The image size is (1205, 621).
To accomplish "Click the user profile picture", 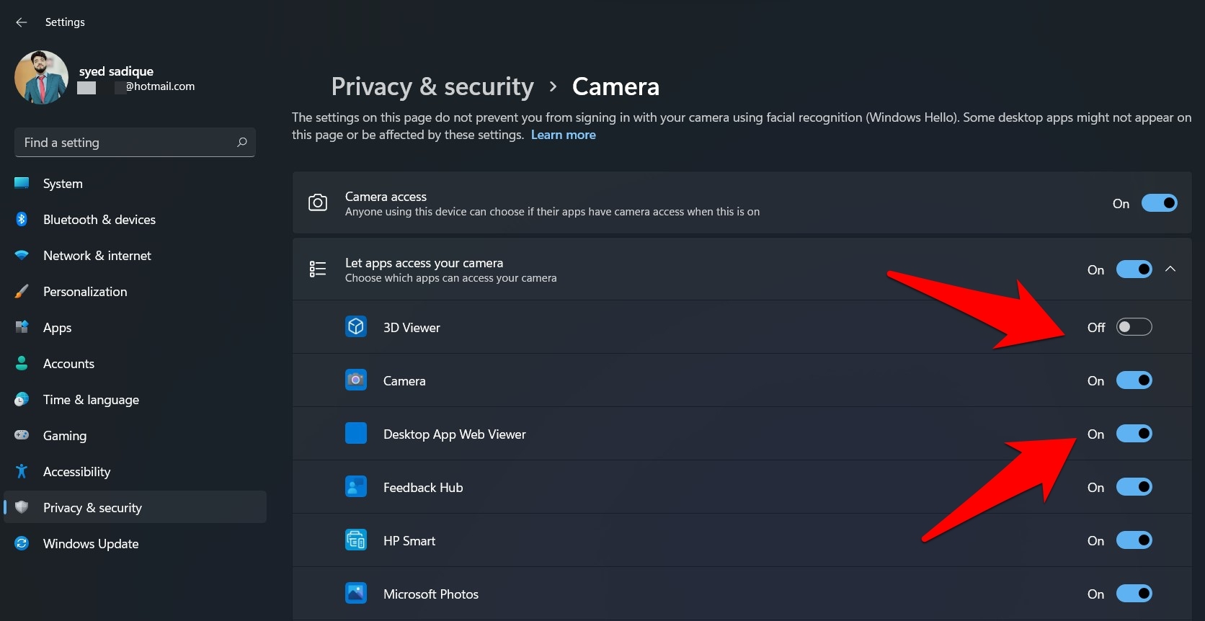I will click(41, 77).
